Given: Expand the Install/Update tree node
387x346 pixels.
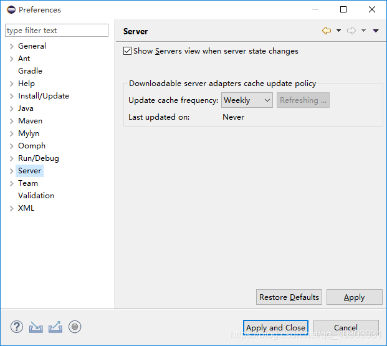Looking at the screenshot, I should [11, 96].
